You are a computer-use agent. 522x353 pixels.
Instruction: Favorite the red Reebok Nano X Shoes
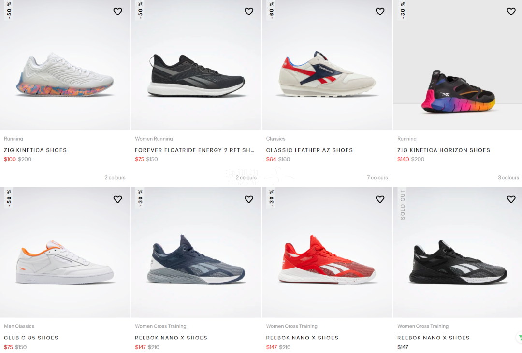tap(380, 199)
